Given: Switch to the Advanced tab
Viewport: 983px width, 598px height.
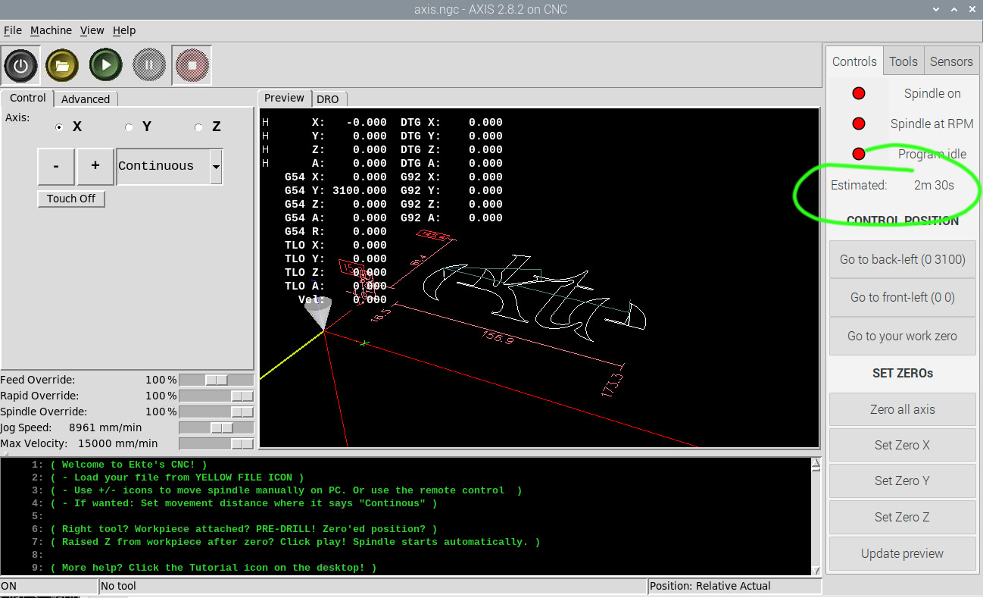Looking at the screenshot, I should coord(86,99).
